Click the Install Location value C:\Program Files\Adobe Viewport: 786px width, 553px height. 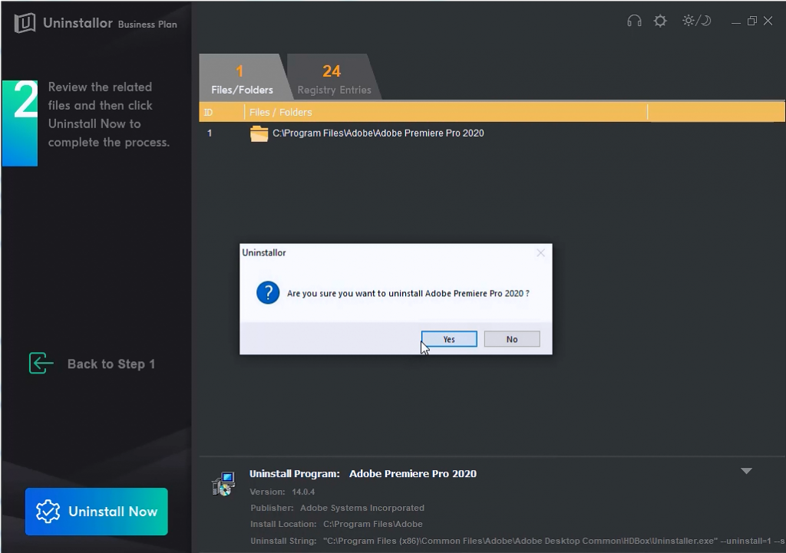[x=373, y=524]
